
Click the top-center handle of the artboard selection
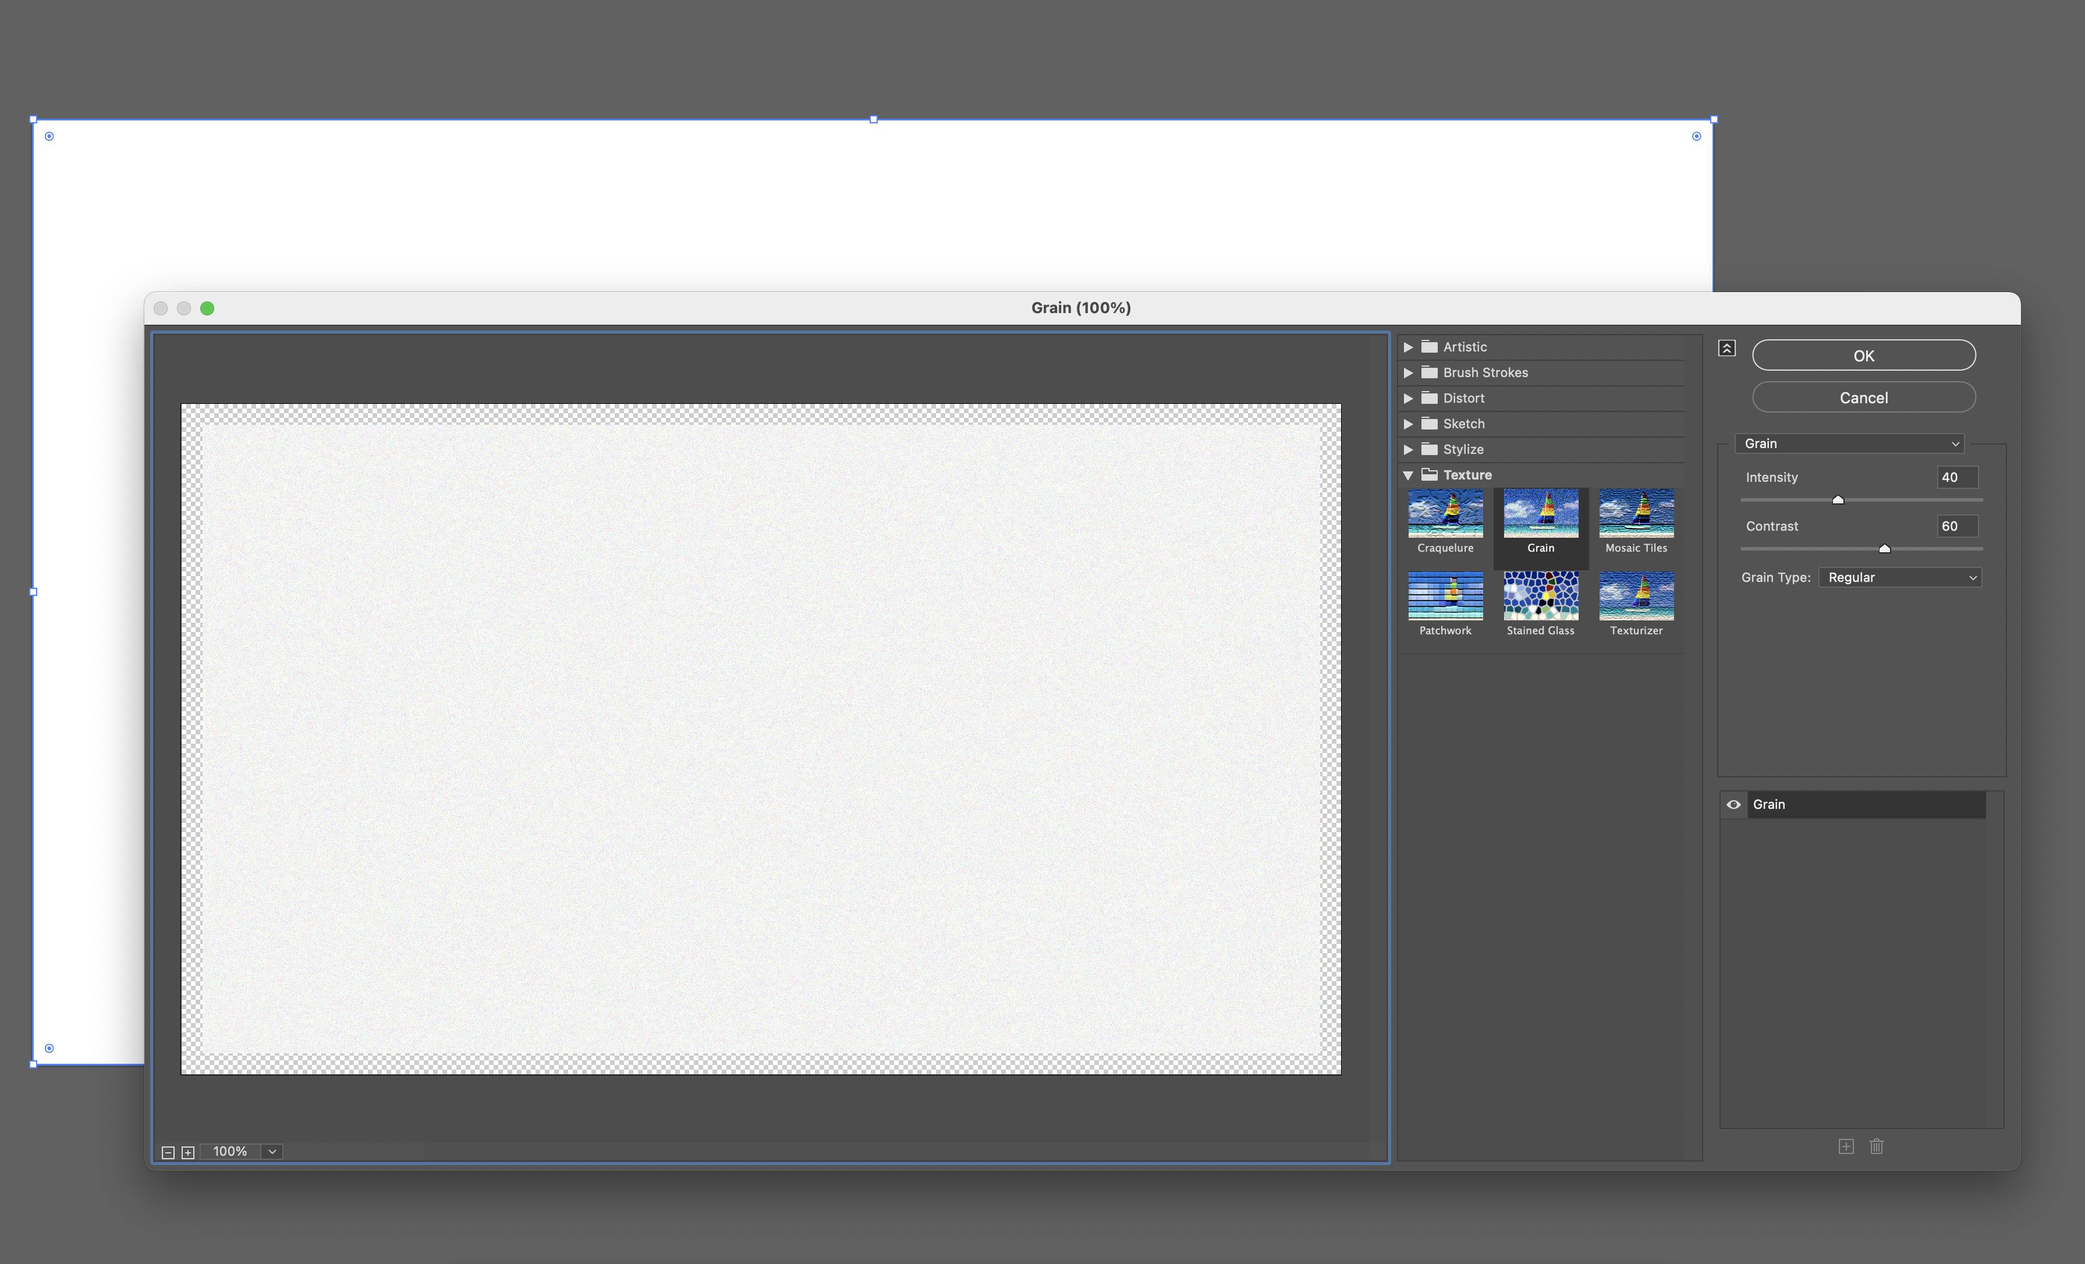click(873, 119)
